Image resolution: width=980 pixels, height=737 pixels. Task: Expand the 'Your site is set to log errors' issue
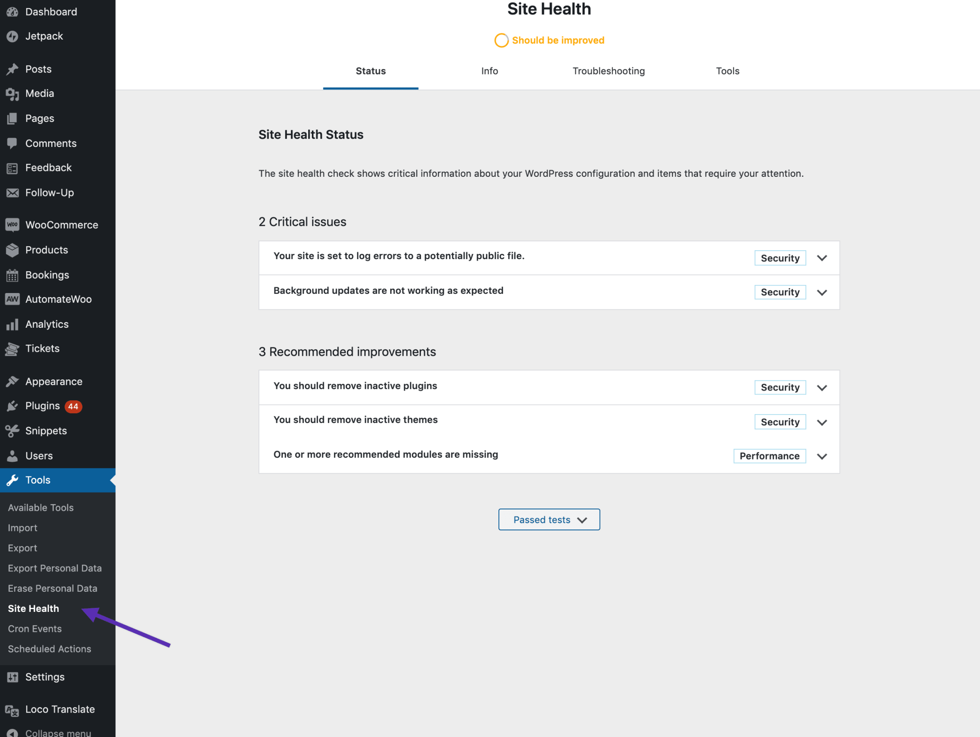point(822,257)
